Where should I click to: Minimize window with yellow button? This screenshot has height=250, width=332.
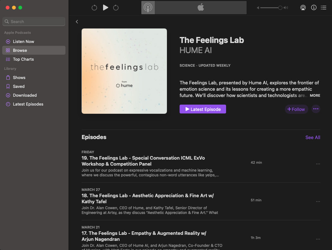pos(14,8)
